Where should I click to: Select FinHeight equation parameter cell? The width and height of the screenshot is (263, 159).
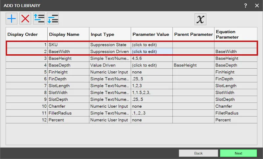tap(236, 72)
